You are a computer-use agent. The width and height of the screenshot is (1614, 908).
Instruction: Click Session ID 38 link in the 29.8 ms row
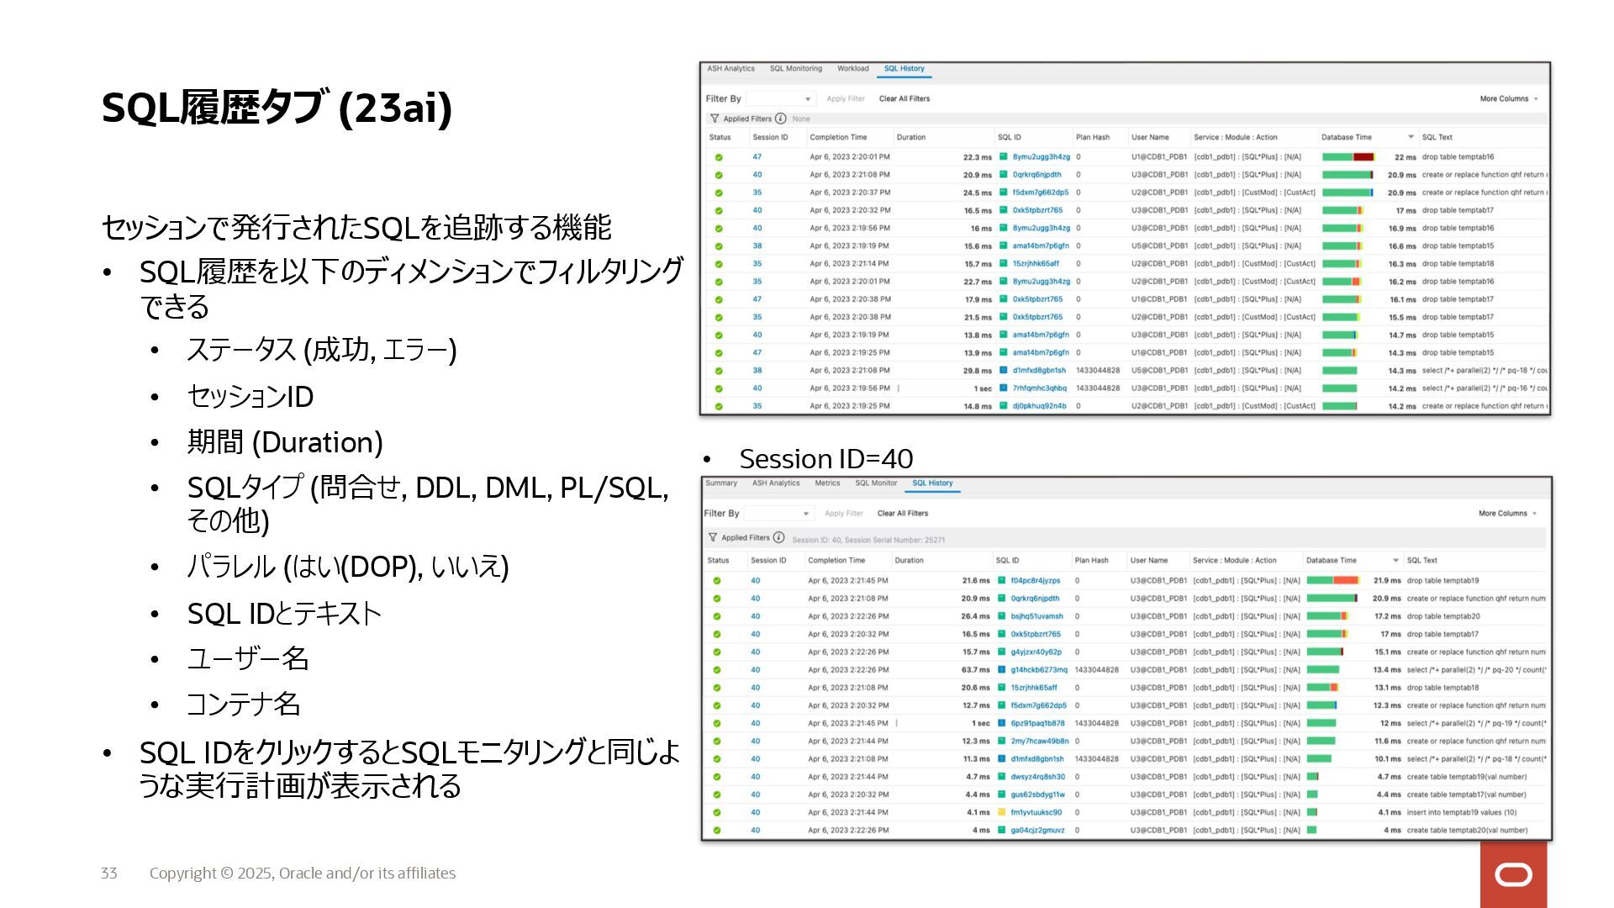(757, 371)
